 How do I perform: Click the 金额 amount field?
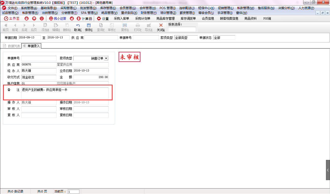91,77
